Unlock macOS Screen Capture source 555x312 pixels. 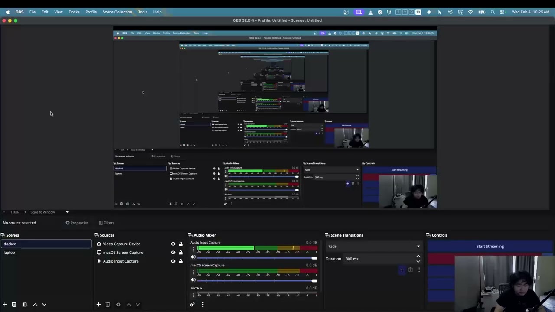180,253
